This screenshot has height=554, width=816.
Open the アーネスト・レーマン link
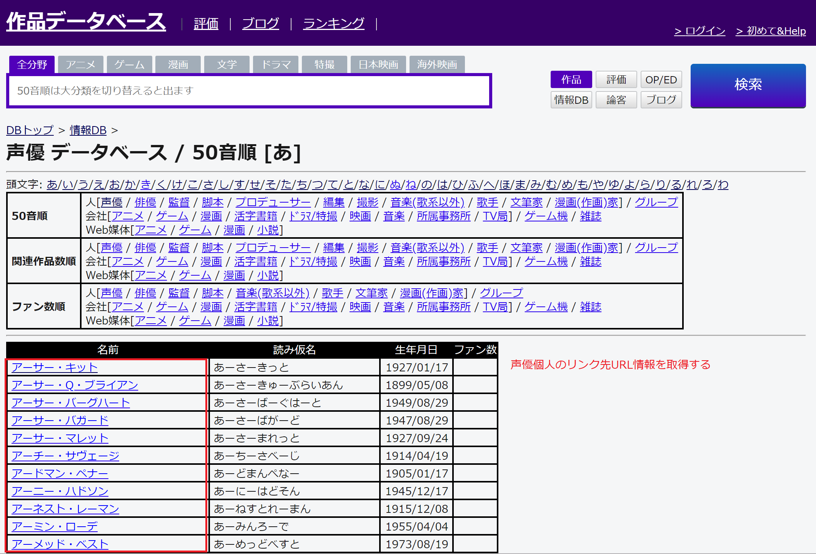pos(65,509)
